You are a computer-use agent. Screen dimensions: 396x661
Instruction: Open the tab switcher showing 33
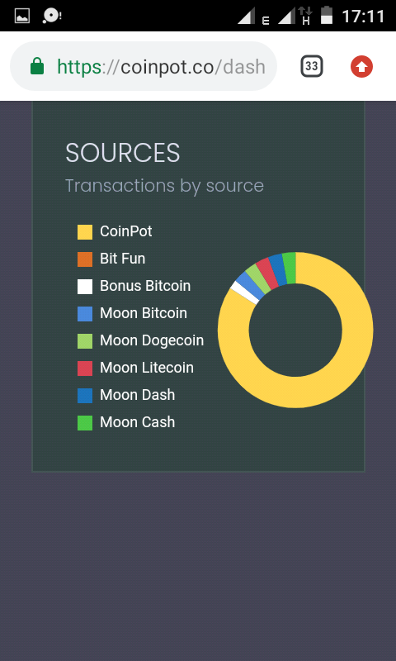point(311,67)
